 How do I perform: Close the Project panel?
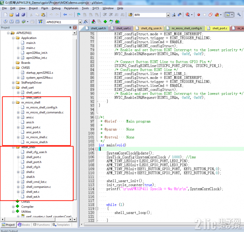pos(75,28)
